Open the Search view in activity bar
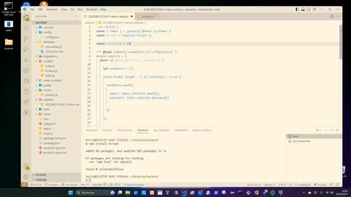Screen dimensions: 351x197 26,28
